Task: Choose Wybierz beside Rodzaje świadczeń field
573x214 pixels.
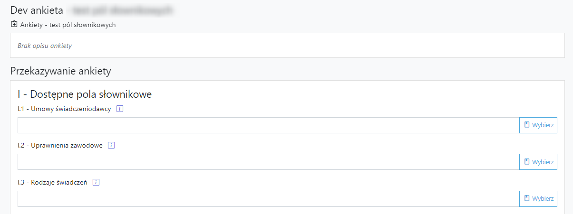Action: click(538, 198)
